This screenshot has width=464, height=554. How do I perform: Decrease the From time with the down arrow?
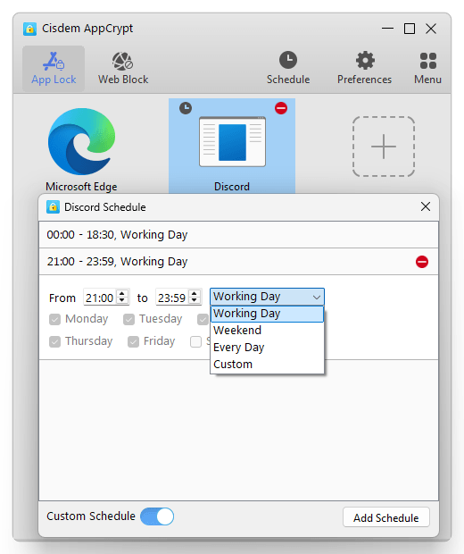[122, 300]
